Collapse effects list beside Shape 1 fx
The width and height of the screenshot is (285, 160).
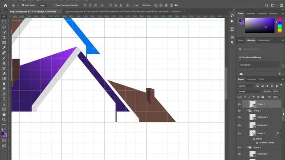click(x=281, y=133)
